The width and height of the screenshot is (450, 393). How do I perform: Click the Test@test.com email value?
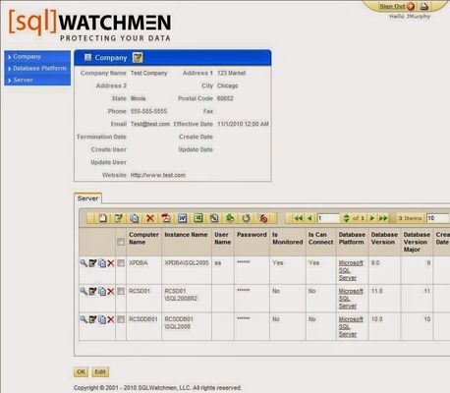[150, 124]
